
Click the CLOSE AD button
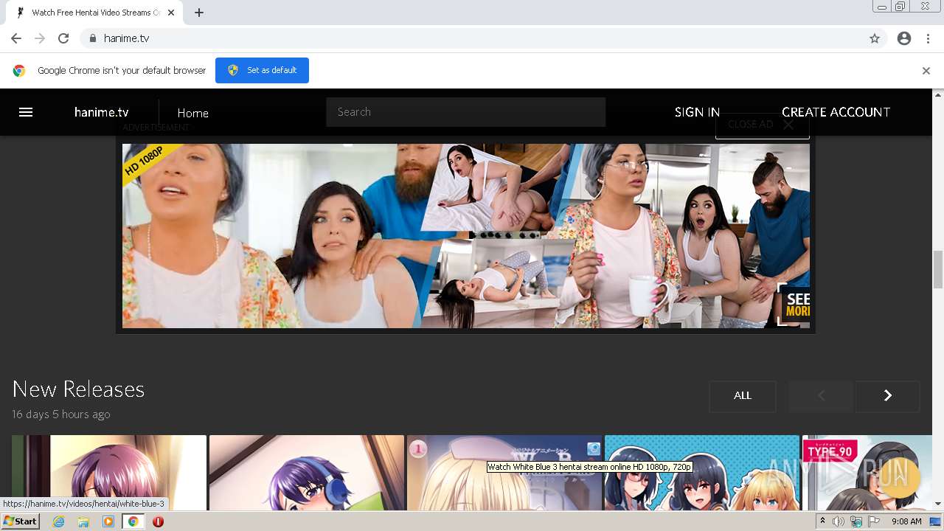(762, 125)
